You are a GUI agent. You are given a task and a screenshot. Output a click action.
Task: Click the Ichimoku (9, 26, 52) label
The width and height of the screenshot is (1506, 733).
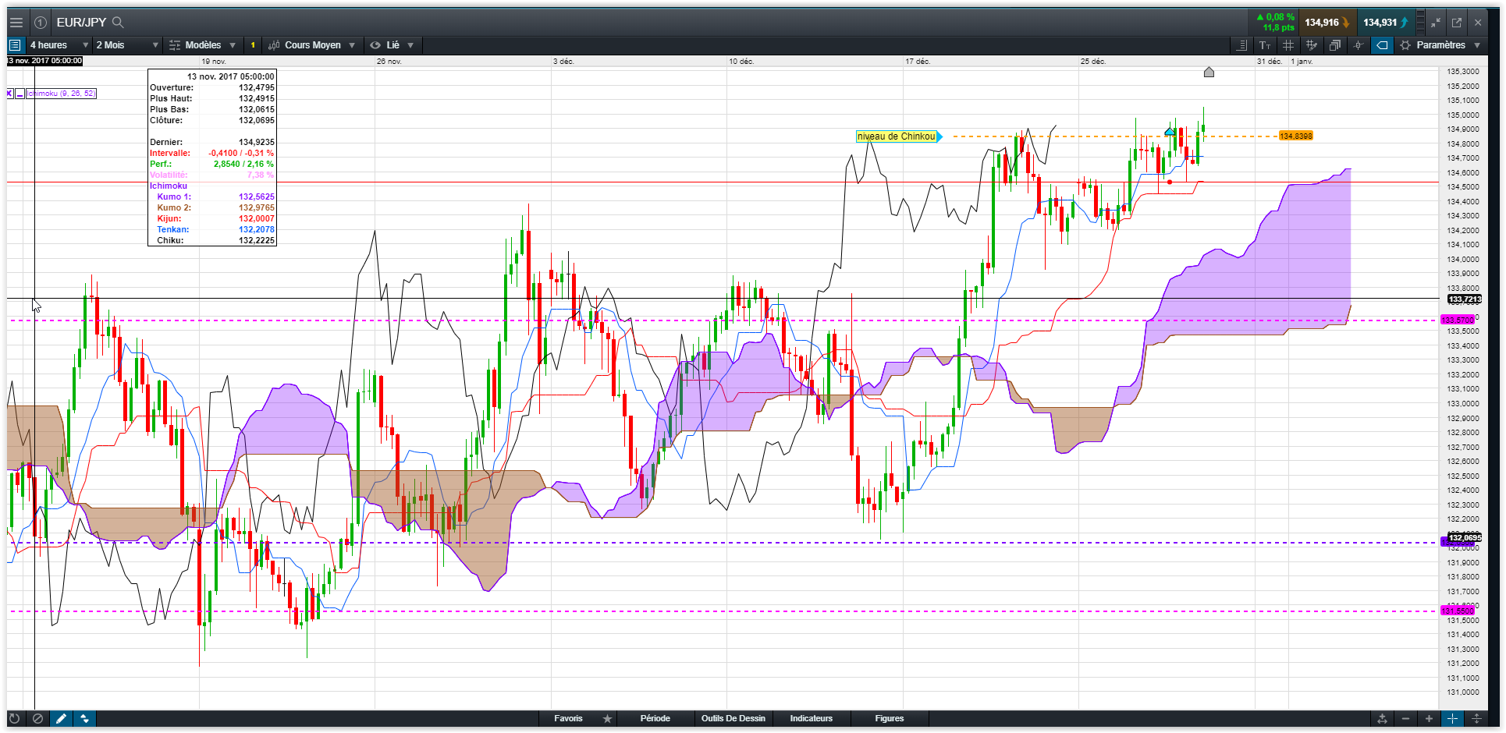[x=61, y=94]
